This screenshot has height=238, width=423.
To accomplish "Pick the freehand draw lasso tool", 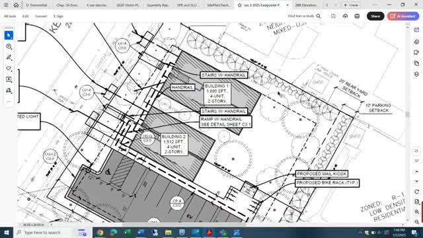I will [x=9, y=68].
